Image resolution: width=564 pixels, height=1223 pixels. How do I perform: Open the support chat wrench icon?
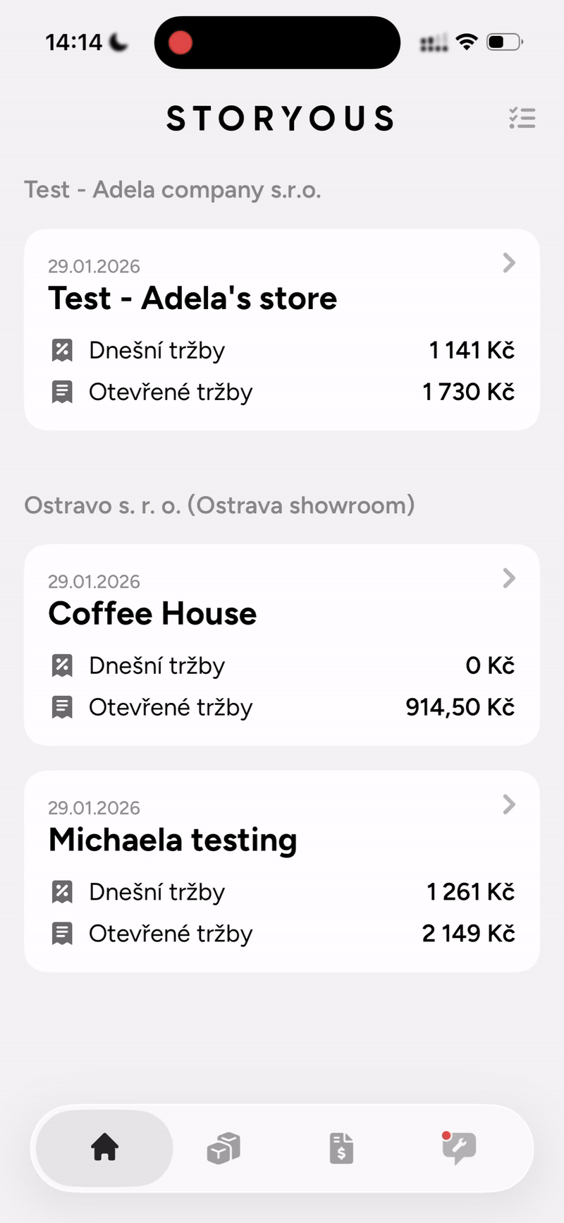tap(459, 1148)
